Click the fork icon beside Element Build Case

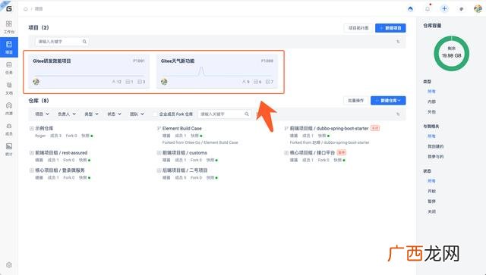click(159, 128)
